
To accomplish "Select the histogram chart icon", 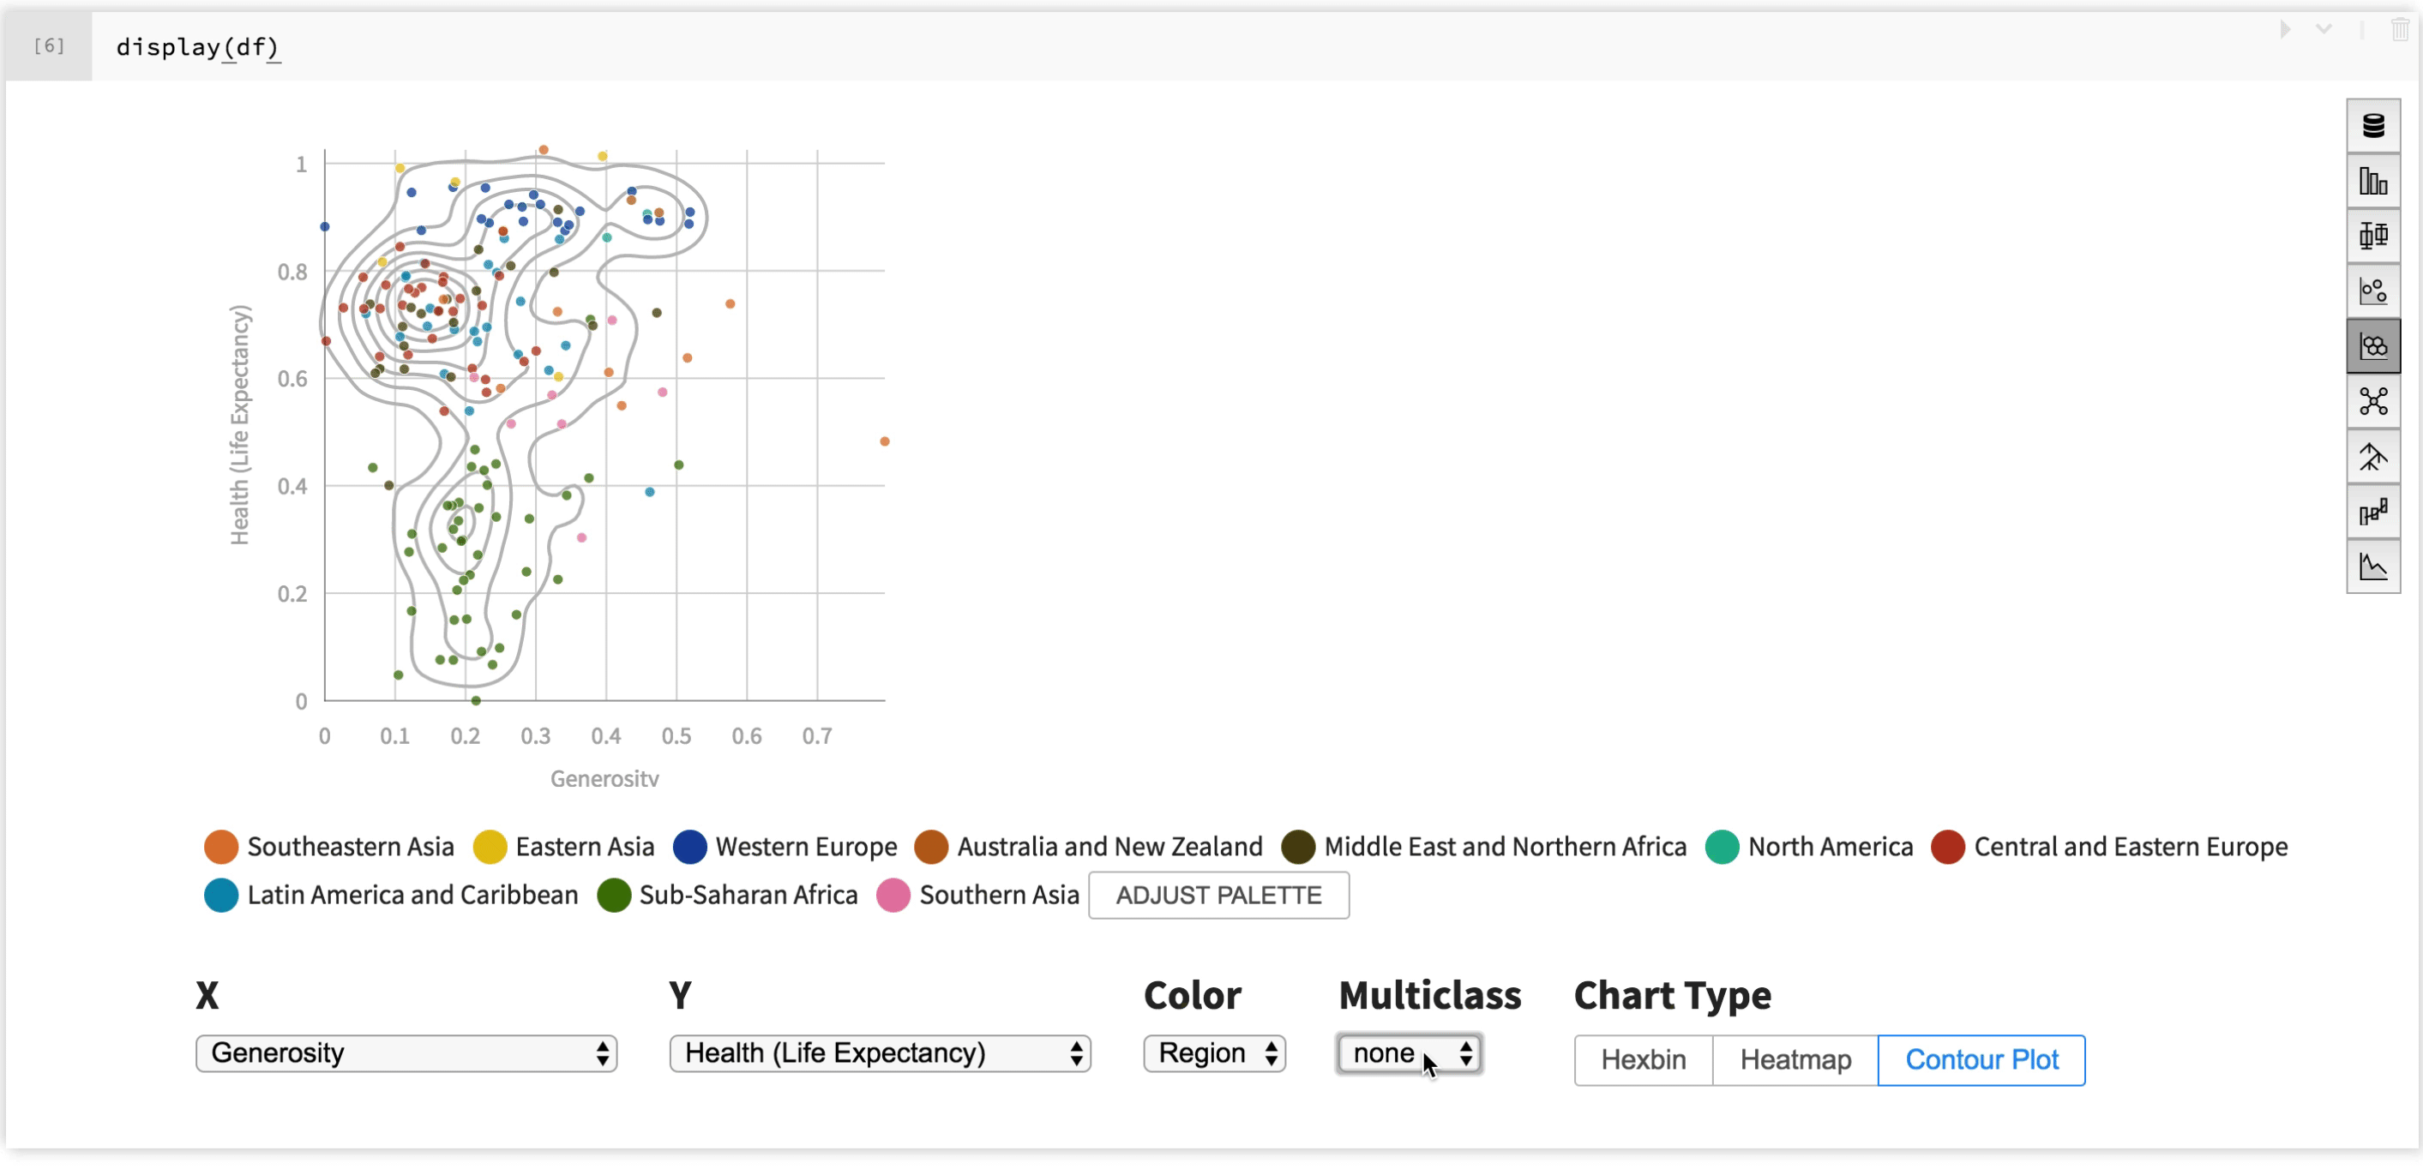I will click(2372, 179).
